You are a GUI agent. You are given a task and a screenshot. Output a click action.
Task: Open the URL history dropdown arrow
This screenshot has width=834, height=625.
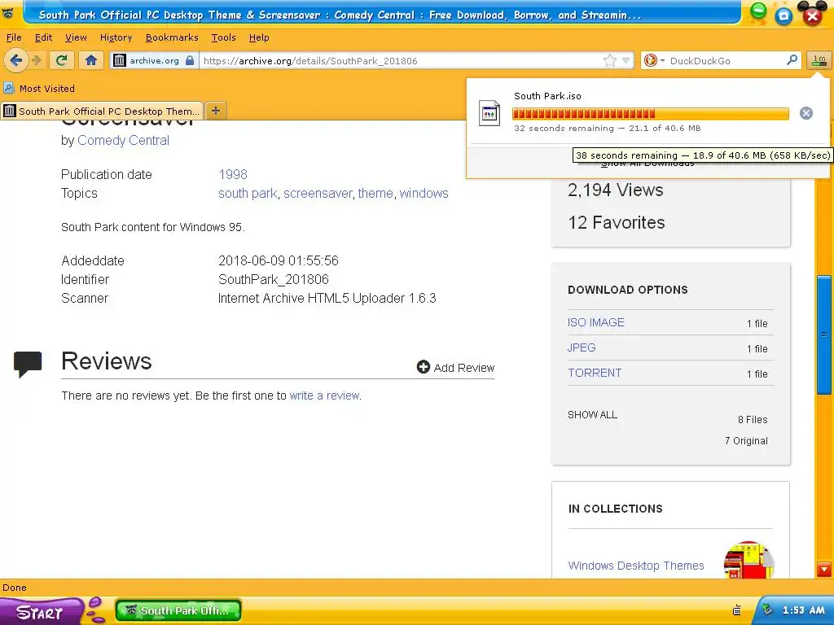626,60
